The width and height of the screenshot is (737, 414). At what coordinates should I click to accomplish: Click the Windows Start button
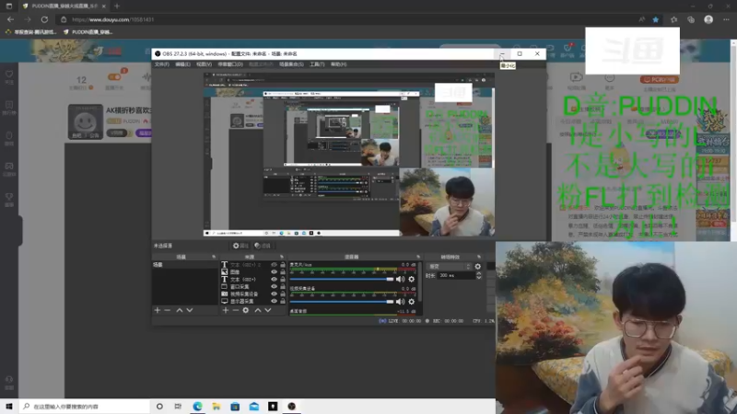(9, 407)
